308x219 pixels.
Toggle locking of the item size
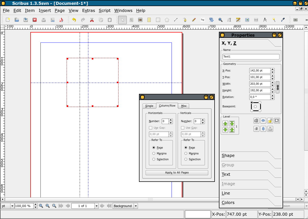pos(277,121)
